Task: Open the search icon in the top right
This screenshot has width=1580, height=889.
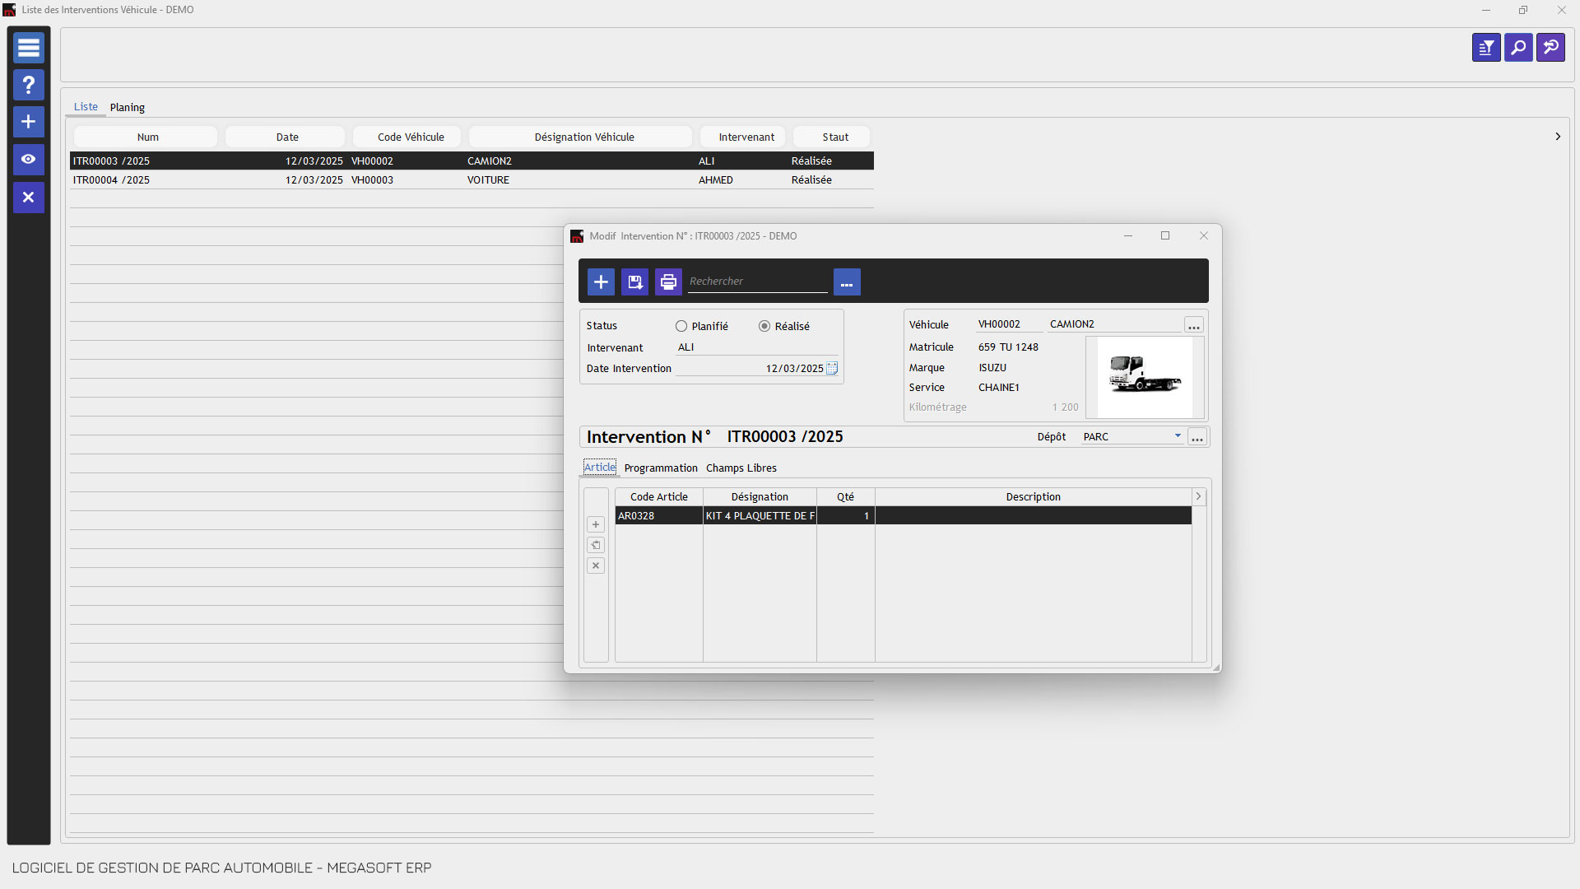Action: tap(1518, 47)
